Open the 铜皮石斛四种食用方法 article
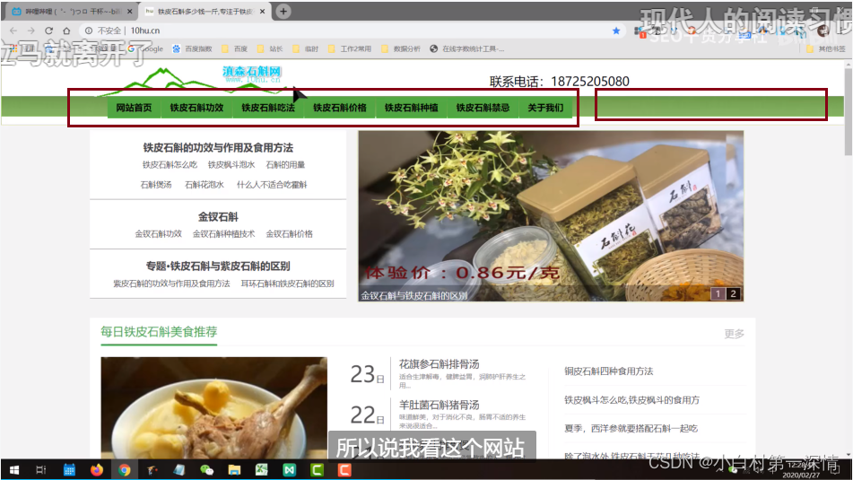The width and height of the screenshot is (853, 480). click(609, 371)
